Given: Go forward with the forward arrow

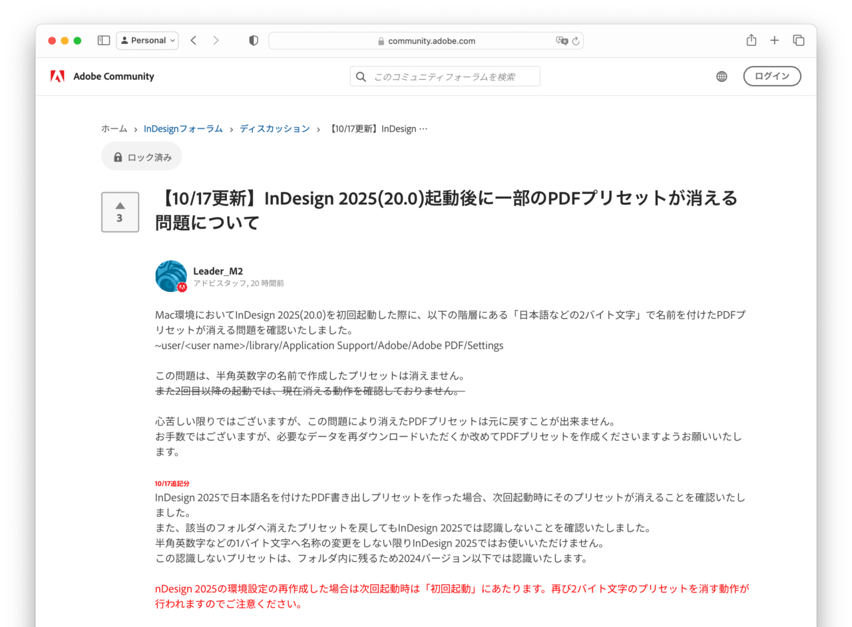Looking at the screenshot, I should (x=216, y=41).
